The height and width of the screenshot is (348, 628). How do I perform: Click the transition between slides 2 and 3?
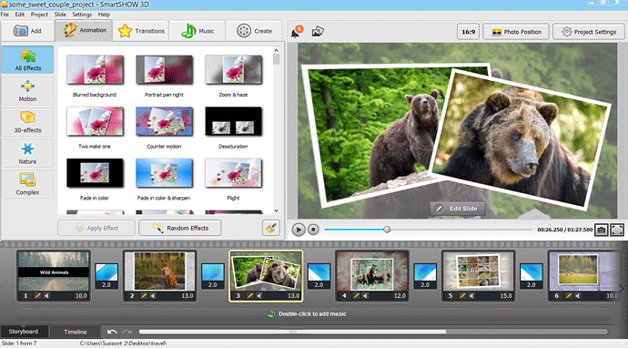point(213,277)
